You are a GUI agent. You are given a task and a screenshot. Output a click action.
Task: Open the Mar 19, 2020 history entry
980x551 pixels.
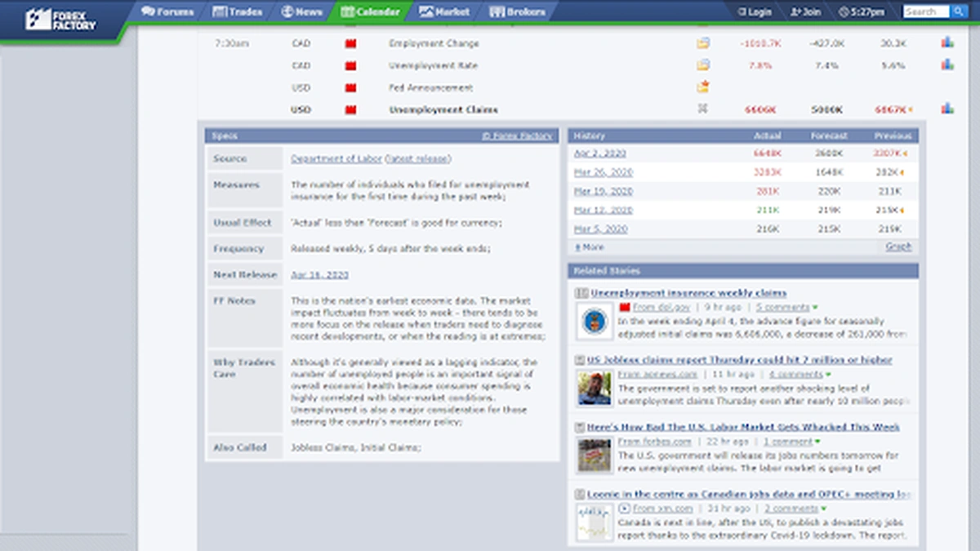pos(603,191)
